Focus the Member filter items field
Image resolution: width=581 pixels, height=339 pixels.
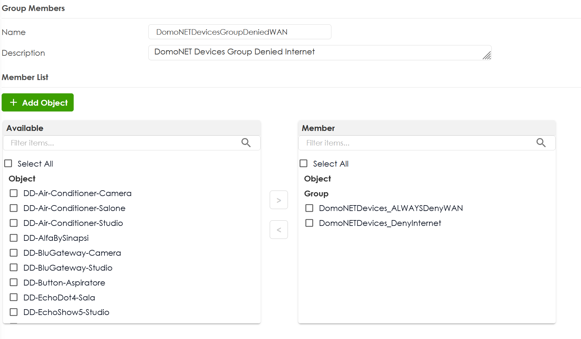[x=419, y=143]
